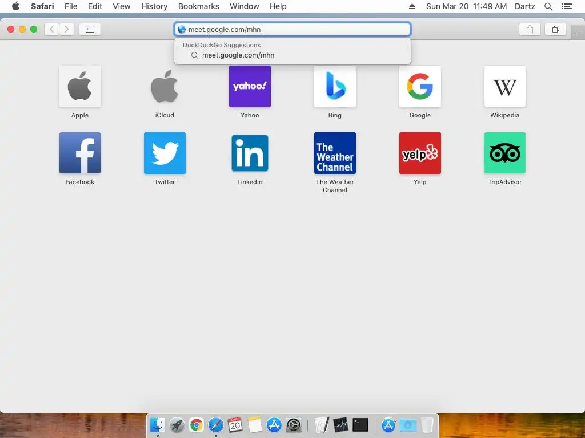Open the Help menu
Viewport: 585px width, 438px height.
[x=278, y=6]
